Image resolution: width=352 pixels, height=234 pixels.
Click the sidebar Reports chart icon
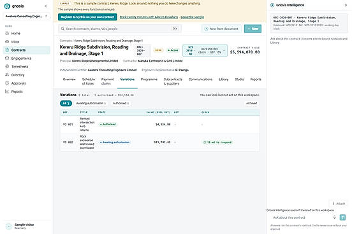point(7,91)
